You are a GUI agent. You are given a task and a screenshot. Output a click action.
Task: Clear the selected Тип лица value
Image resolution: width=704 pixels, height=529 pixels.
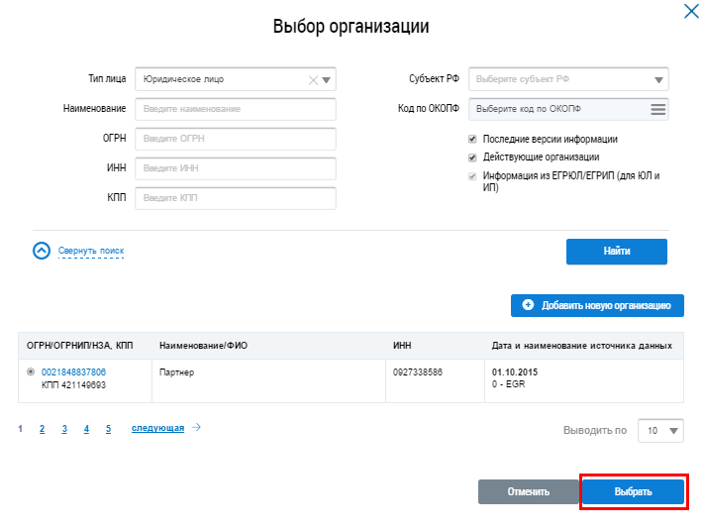tap(314, 80)
